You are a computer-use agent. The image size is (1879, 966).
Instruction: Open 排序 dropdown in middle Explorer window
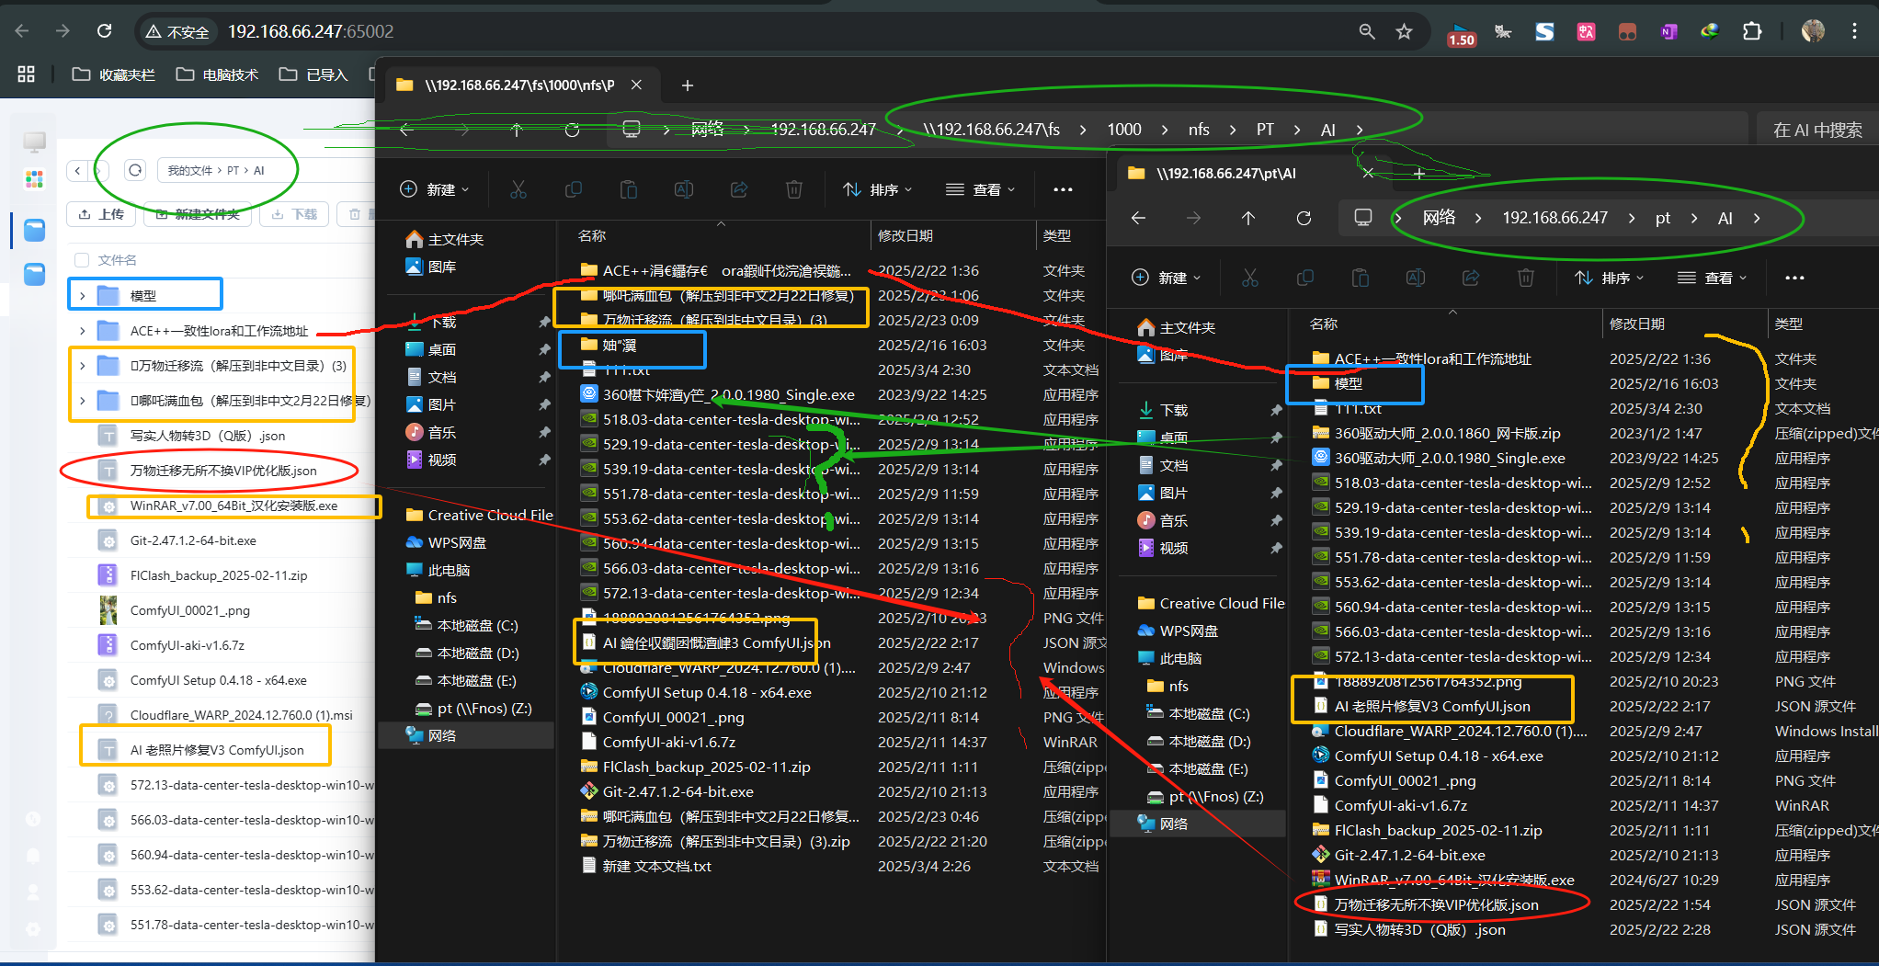pos(878,189)
